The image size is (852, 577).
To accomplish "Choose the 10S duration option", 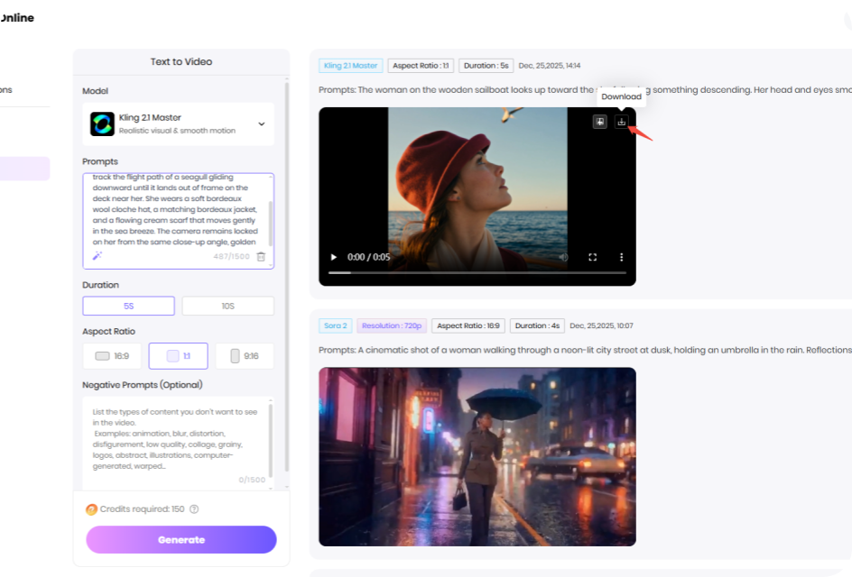I will point(227,306).
